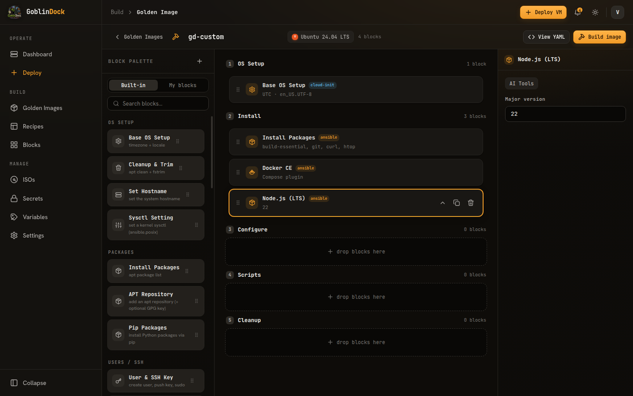Viewport: 633px width, 396px height.
Task: Click the Pip Packages cube icon
Action: pyautogui.click(x=118, y=335)
